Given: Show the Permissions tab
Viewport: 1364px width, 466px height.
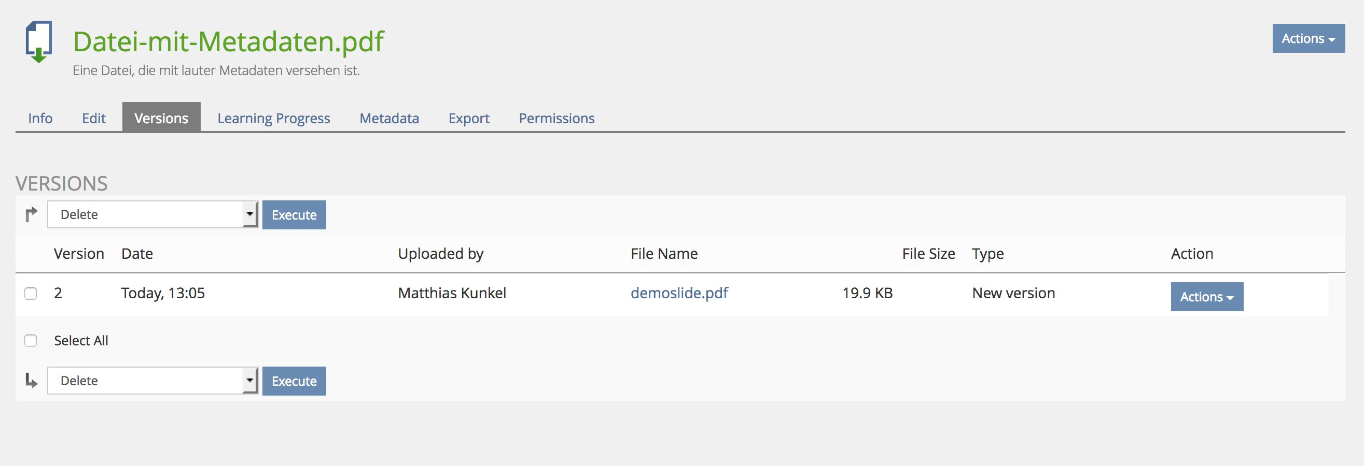Looking at the screenshot, I should click(556, 119).
